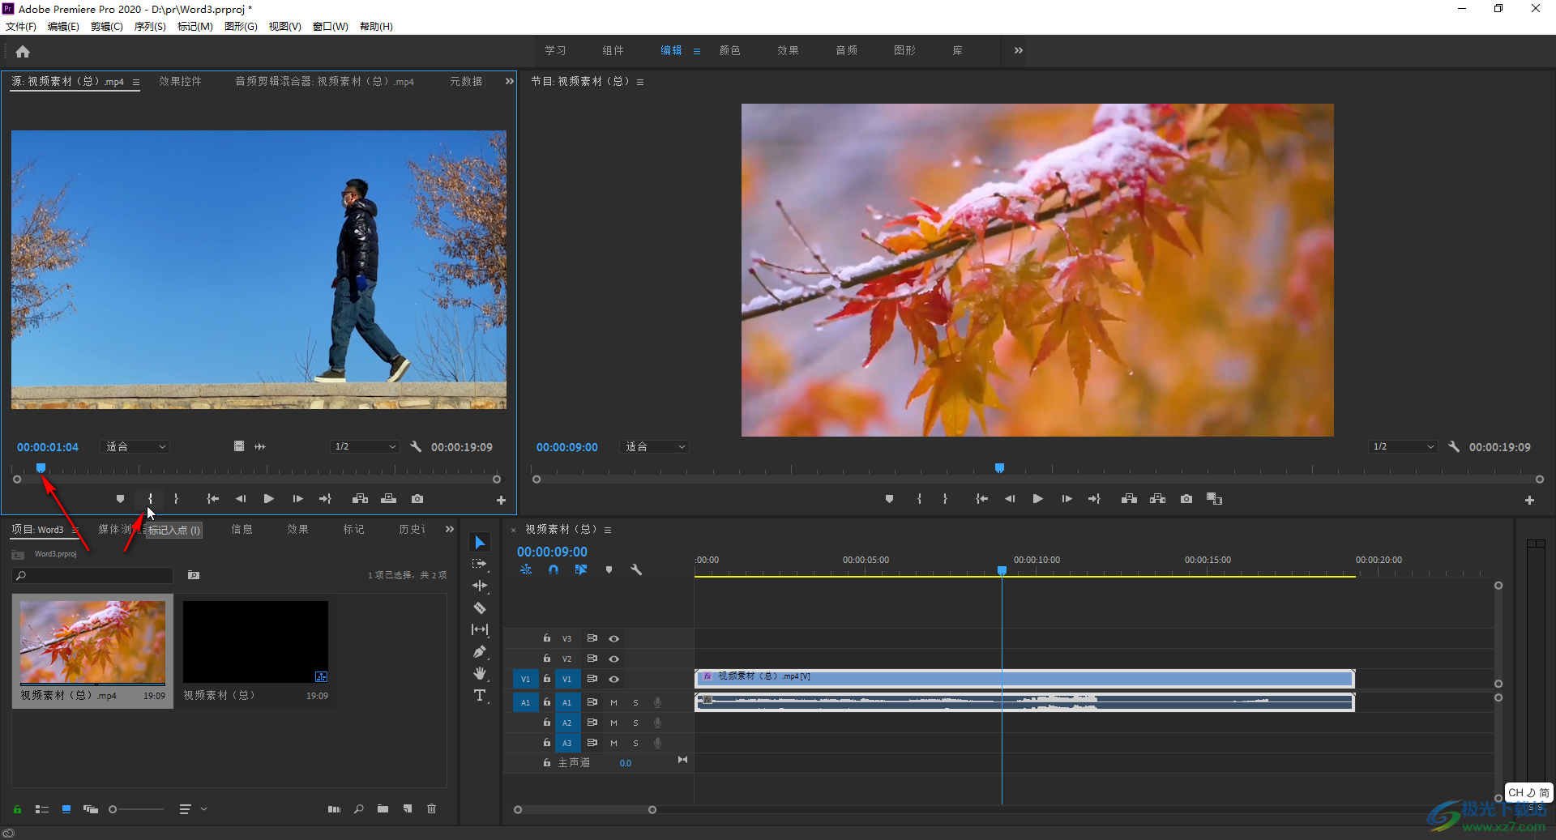The height and width of the screenshot is (840, 1556).
Task: Click the Home icon
Action: [23, 52]
